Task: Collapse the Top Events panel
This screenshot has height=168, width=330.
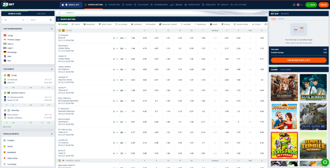Action: (x=52, y=69)
